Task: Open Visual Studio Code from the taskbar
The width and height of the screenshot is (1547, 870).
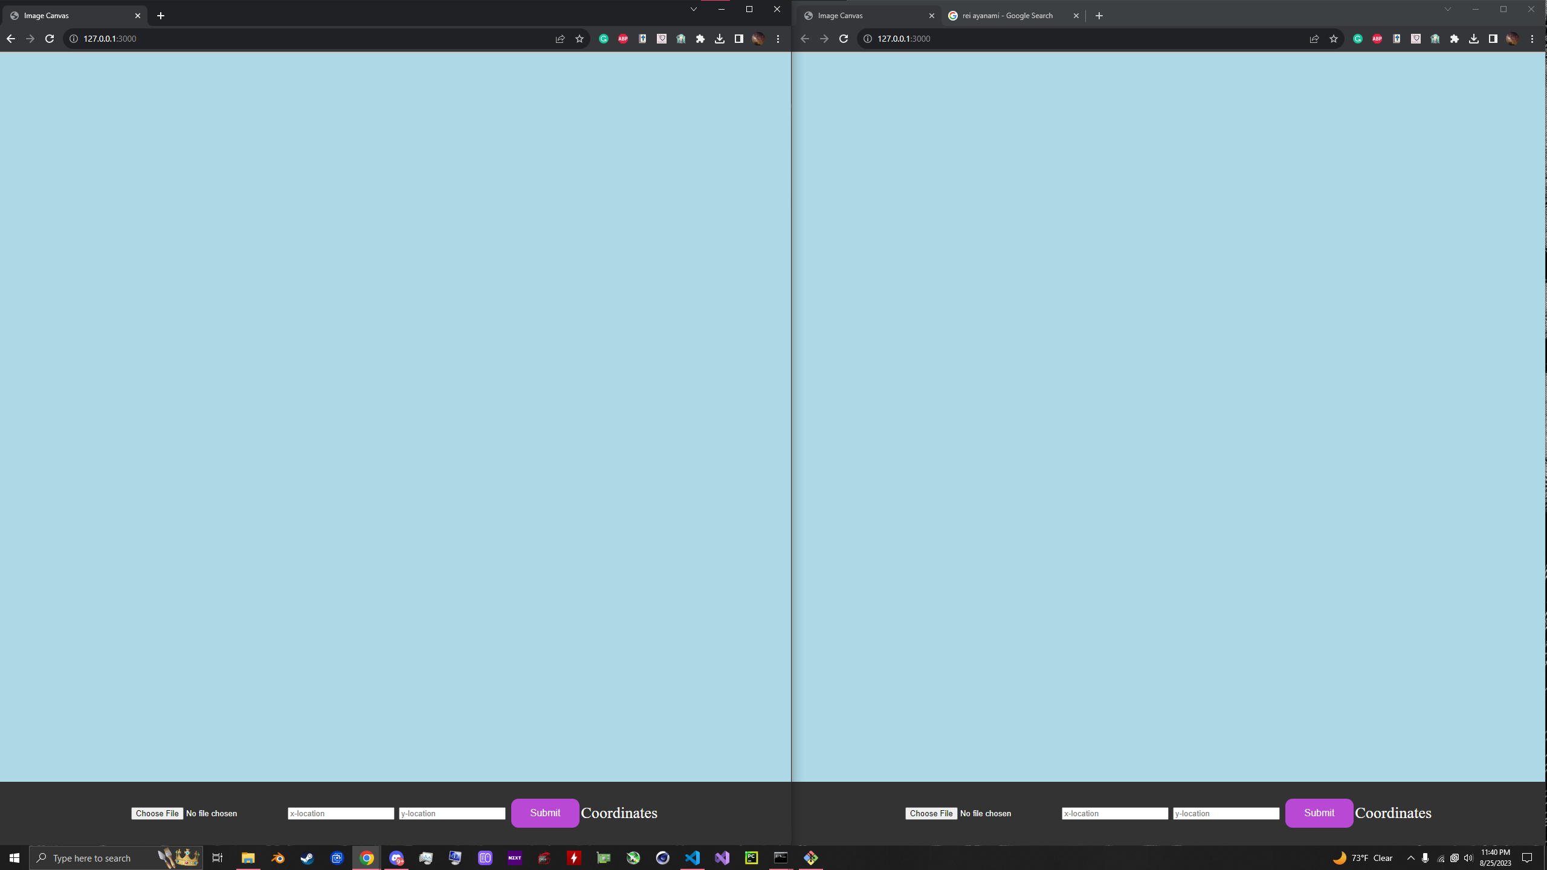Action: click(692, 858)
